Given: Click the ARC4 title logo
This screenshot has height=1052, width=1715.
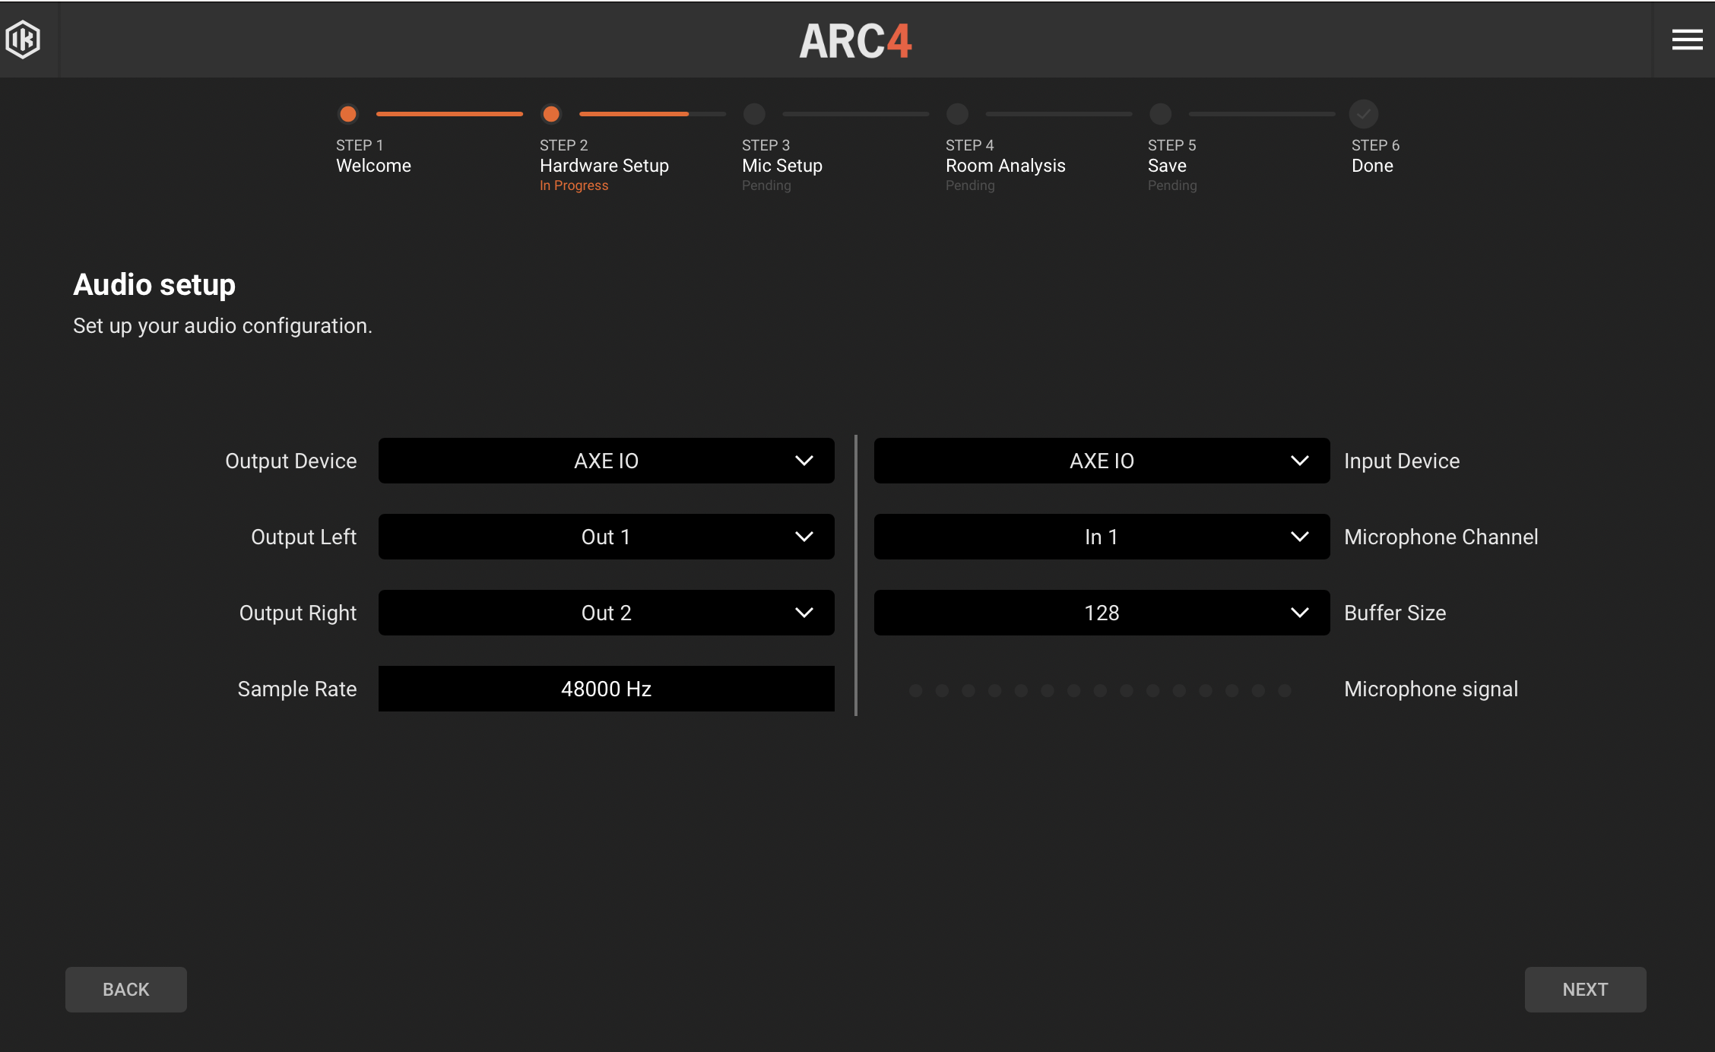Looking at the screenshot, I should pos(856,41).
